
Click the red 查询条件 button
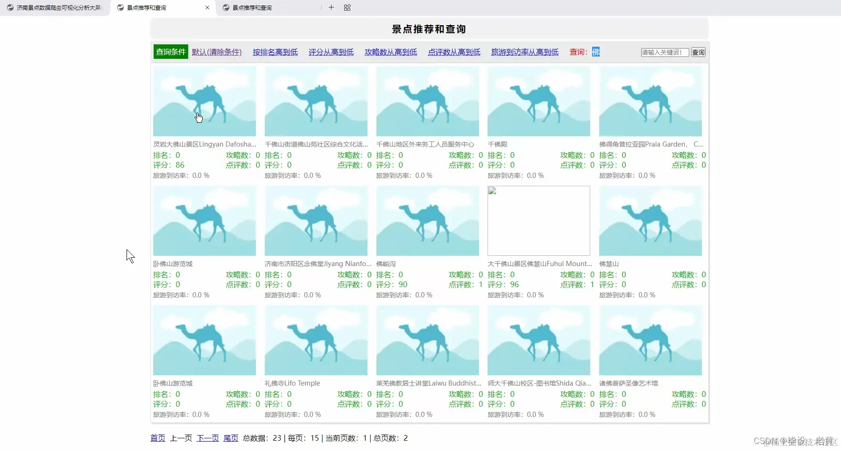pos(170,52)
